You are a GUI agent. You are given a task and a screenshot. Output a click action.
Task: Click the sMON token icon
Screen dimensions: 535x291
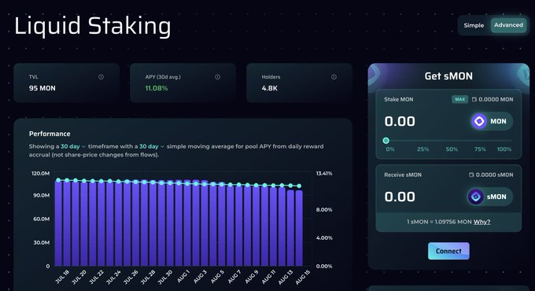coord(476,197)
